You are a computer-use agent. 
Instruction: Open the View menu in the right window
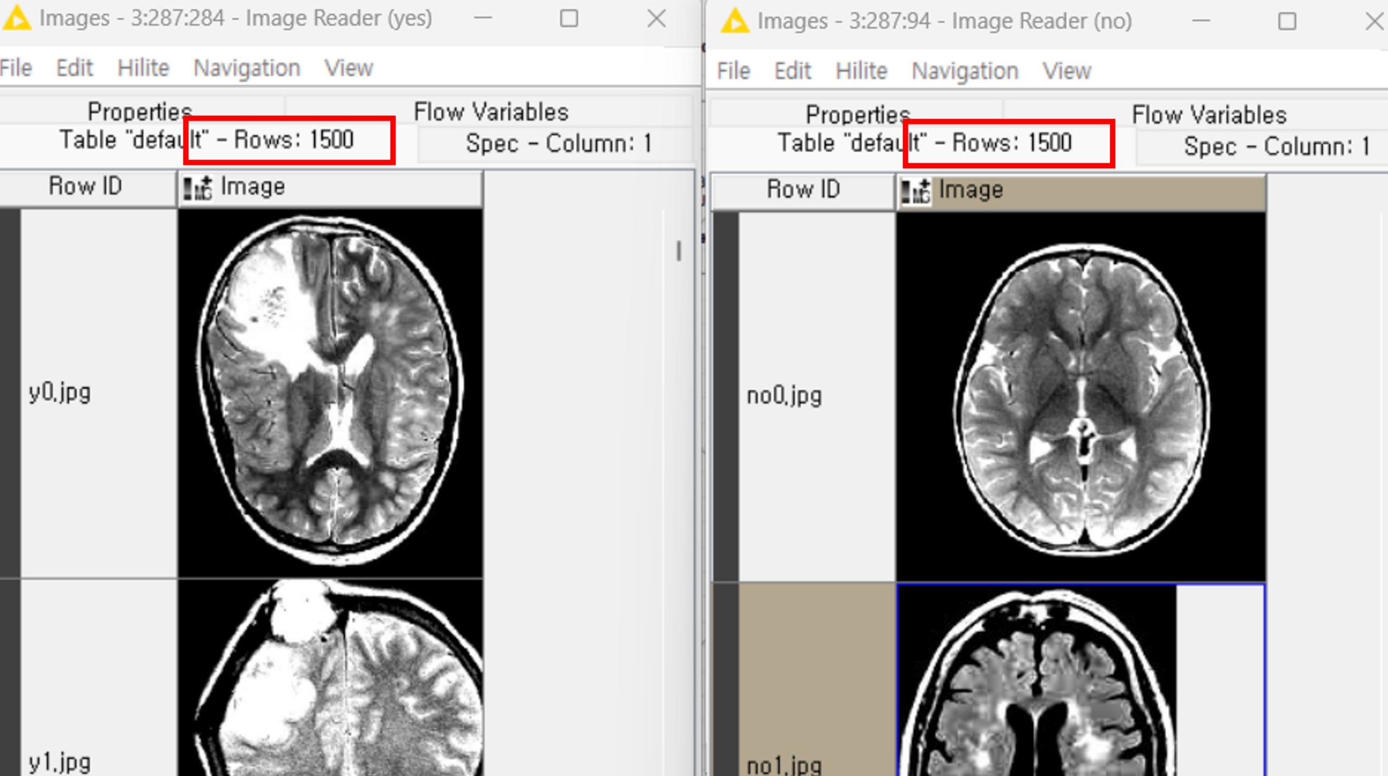[1066, 71]
